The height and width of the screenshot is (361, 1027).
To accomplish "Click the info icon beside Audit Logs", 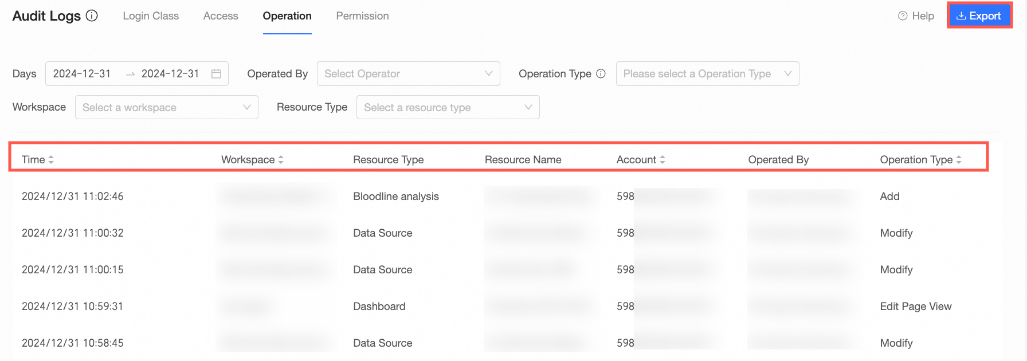I will click(x=92, y=16).
